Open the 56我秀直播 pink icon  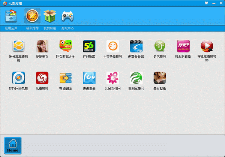click(x=183, y=46)
